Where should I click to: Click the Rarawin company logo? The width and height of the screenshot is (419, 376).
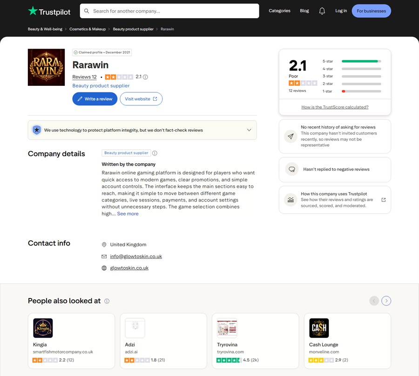point(46,67)
